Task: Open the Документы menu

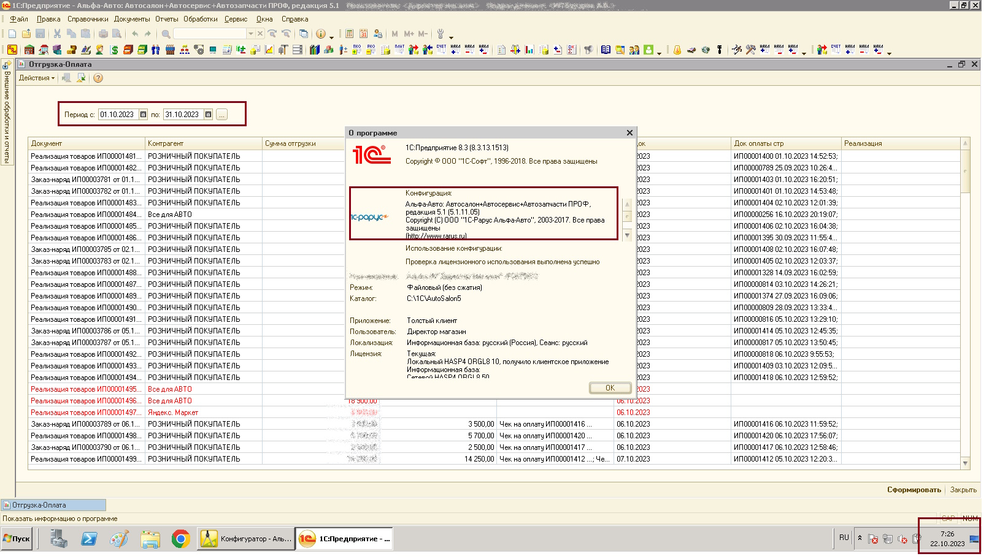Action: pyautogui.click(x=132, y=19)
